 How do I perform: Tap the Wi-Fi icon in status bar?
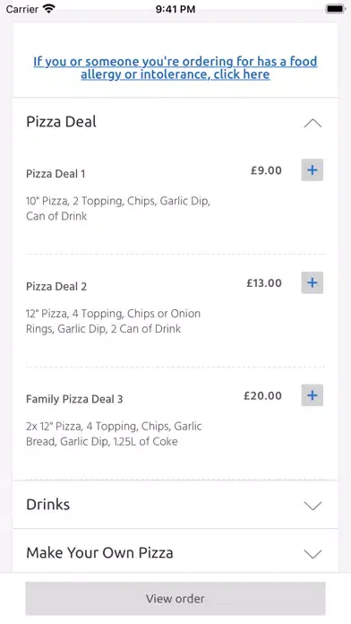tap(49, 8)
